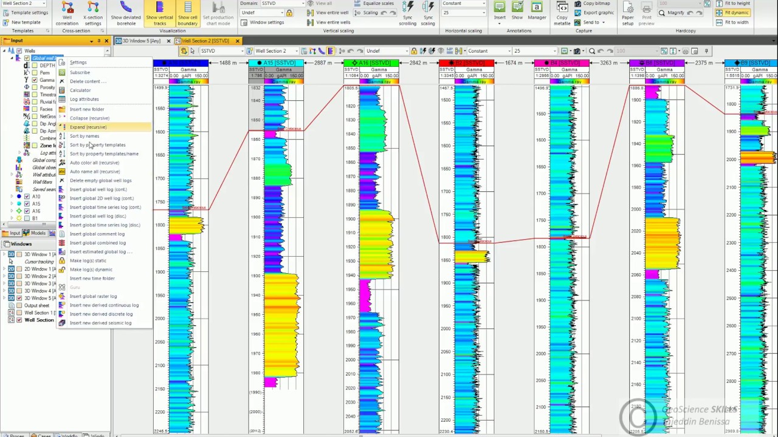Viewport: 778px width, 437px height.
Task: Toggle well A10 checkbox
Action: pyautogui.click(x=27, y=197)
